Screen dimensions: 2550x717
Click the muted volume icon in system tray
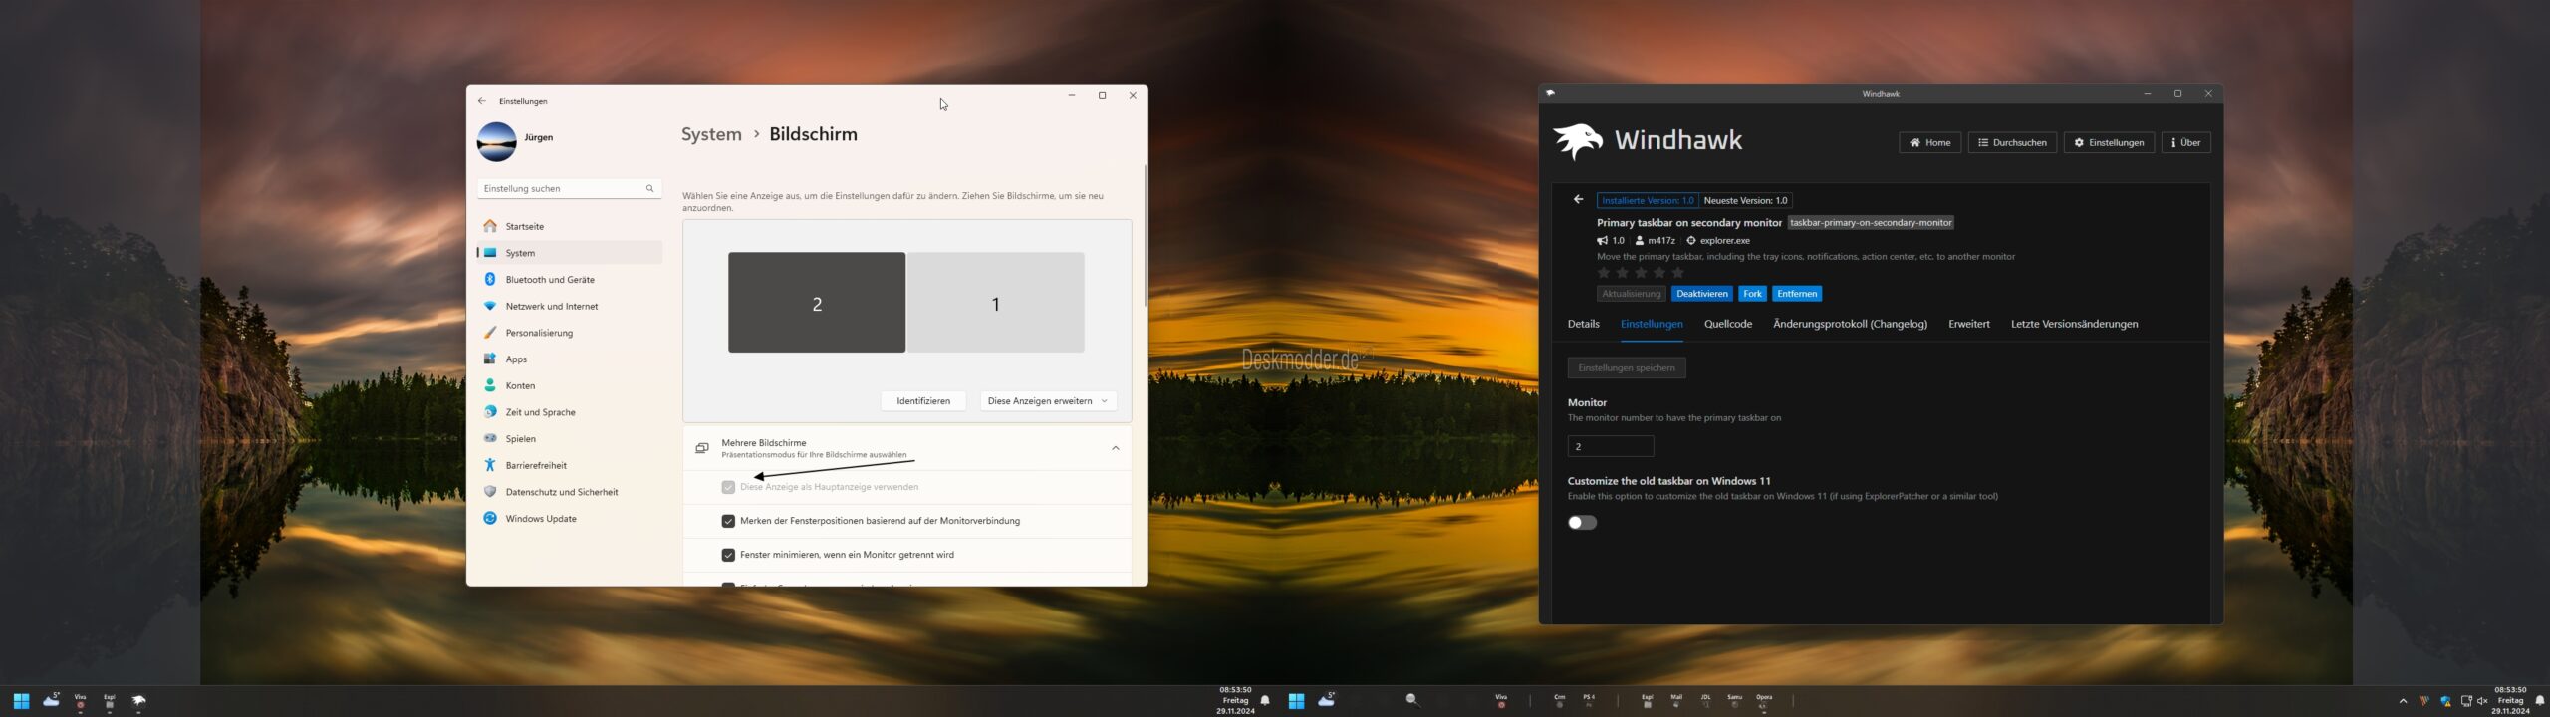(2482, 701)
